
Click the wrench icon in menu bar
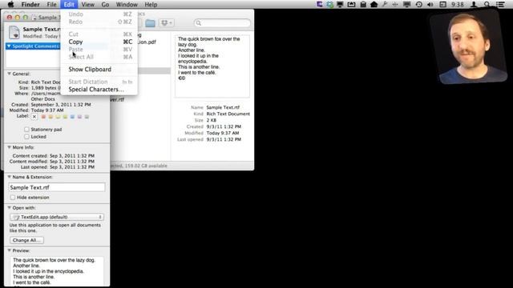coord(385,4)
